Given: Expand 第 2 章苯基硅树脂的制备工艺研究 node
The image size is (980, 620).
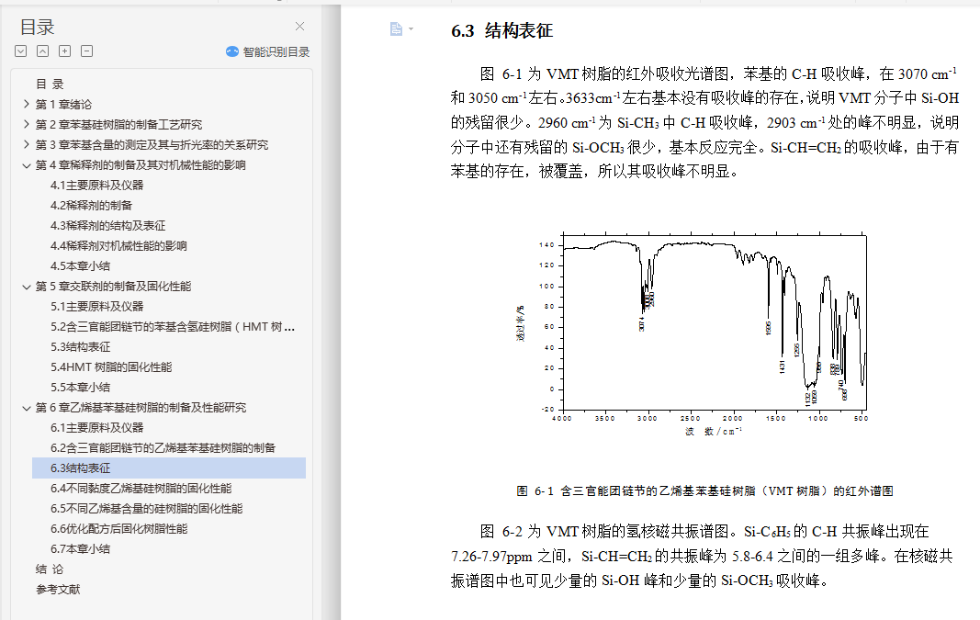Looking at the screenshot, I should (x=27, y=124).
